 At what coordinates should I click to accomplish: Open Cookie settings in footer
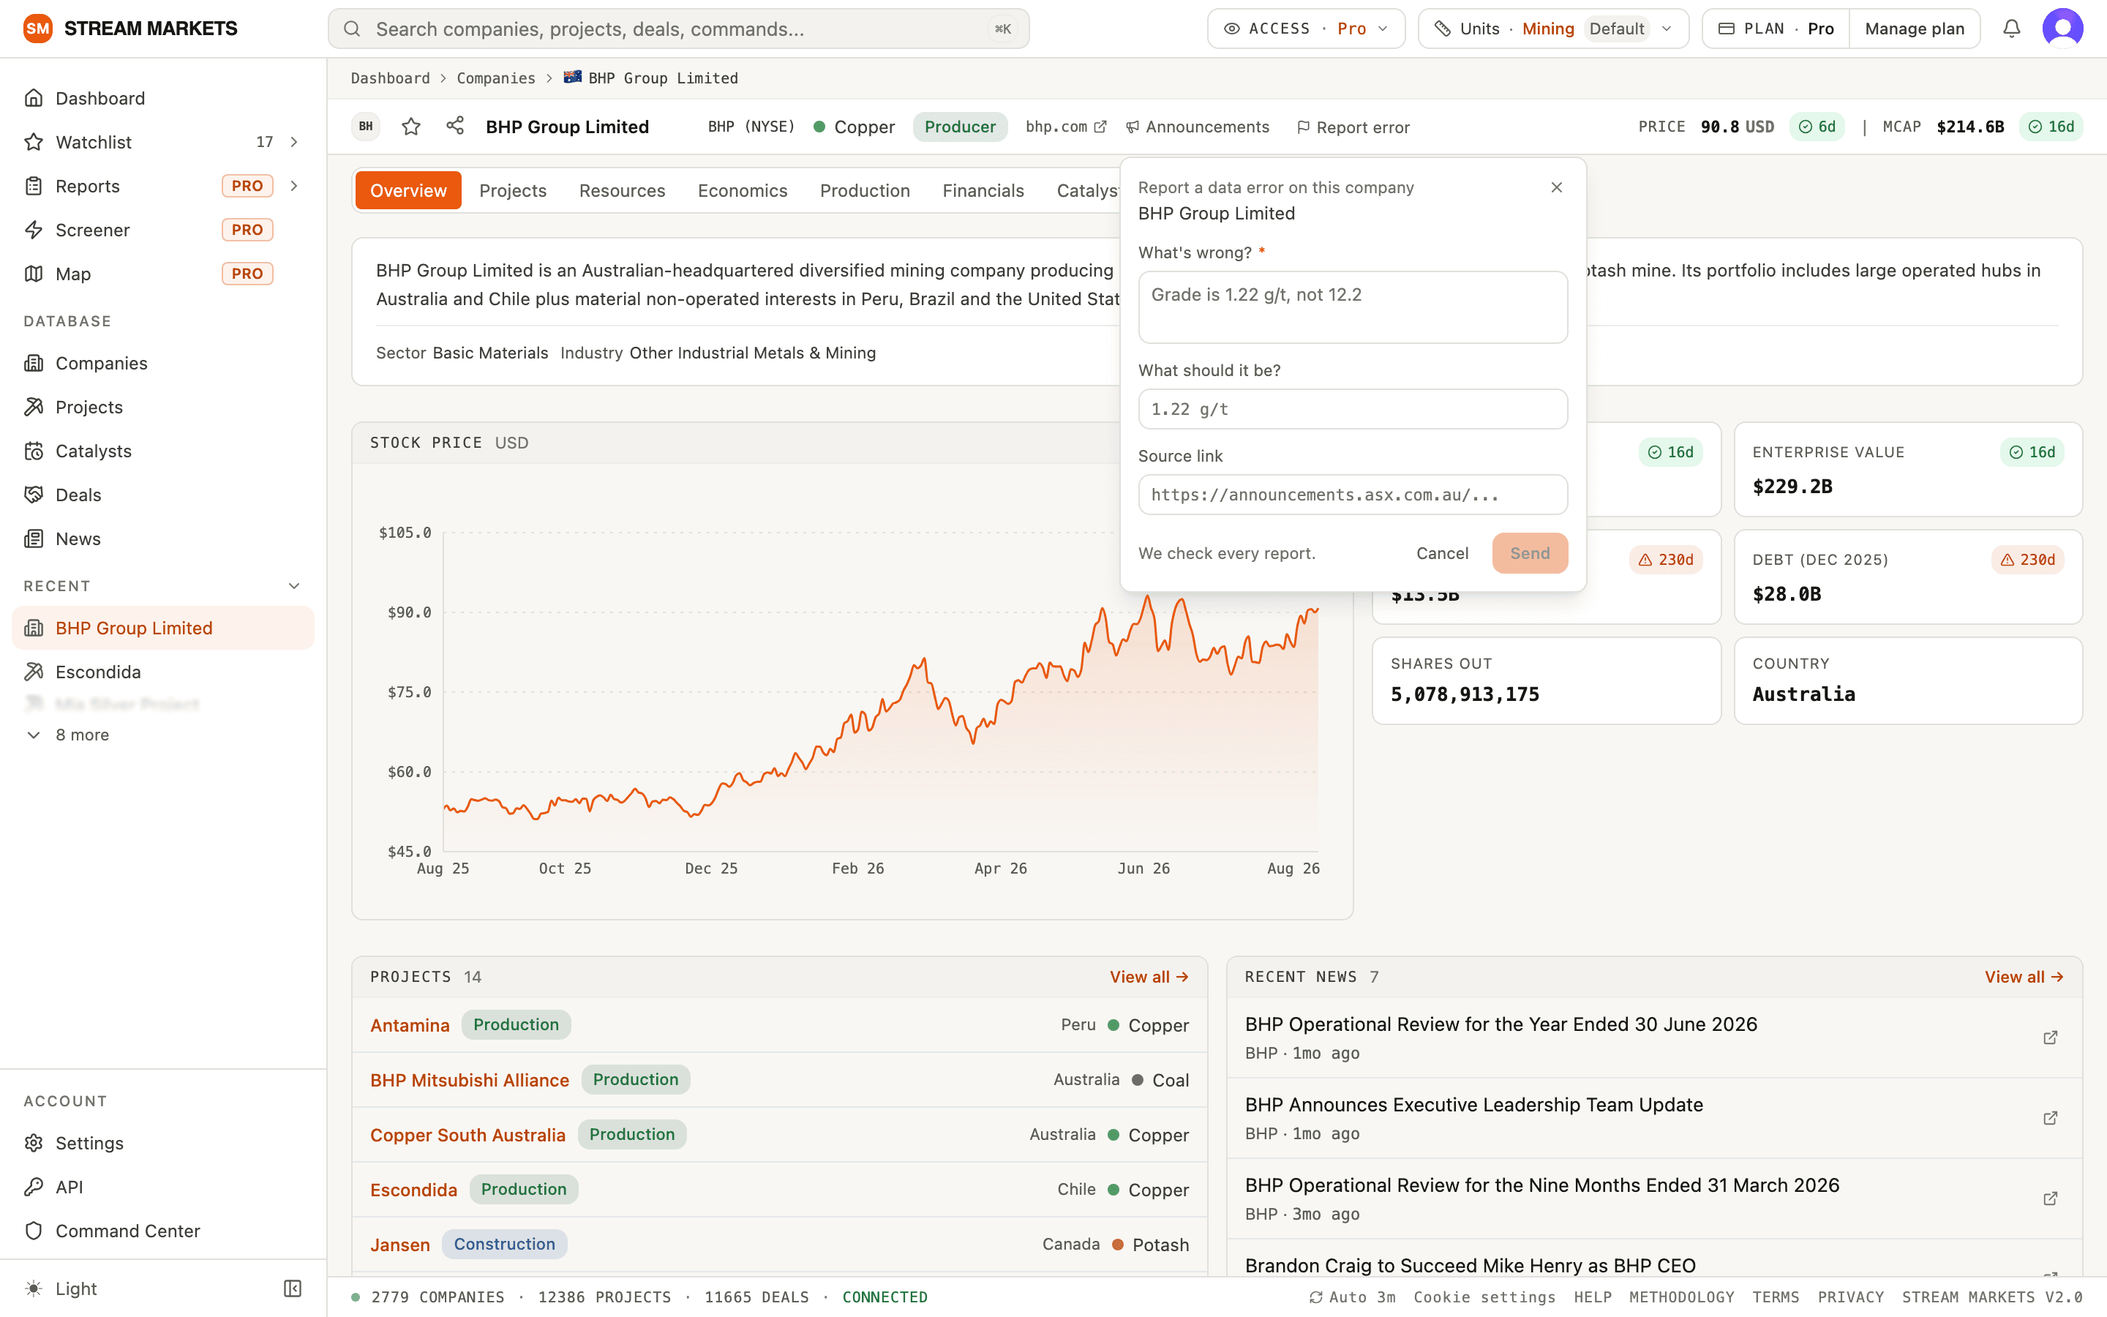[x=1484, y=1297]
